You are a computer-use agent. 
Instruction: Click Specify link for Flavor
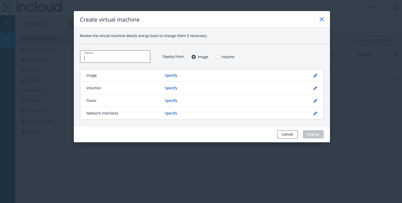(171, 101)
